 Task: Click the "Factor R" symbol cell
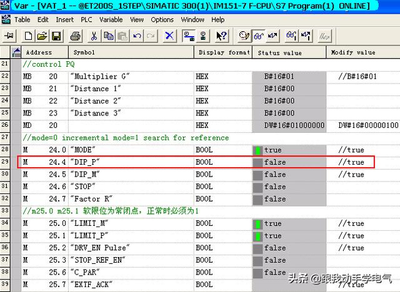131,199
